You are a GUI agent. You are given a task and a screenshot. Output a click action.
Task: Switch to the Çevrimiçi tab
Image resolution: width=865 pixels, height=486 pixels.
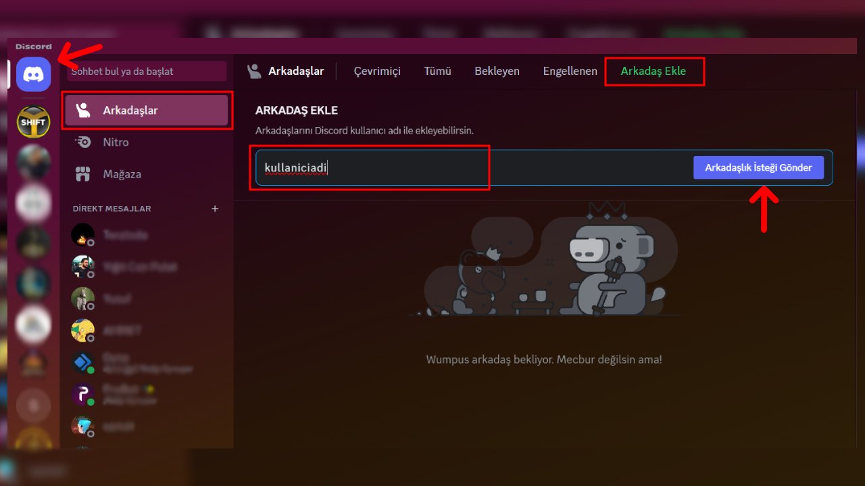377,71
